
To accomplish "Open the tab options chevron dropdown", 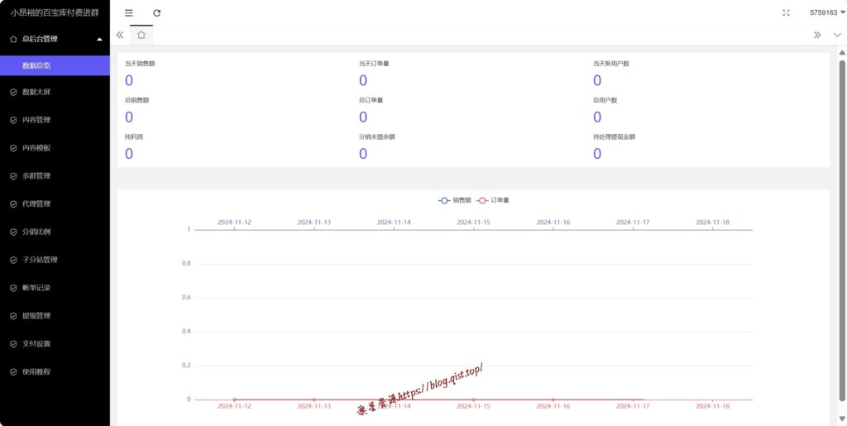I will pyautogui.click(x=837, y=35).
